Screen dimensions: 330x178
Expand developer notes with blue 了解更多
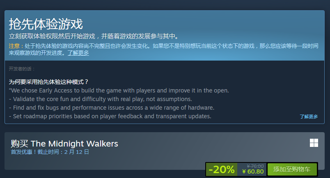coord(309,117)
